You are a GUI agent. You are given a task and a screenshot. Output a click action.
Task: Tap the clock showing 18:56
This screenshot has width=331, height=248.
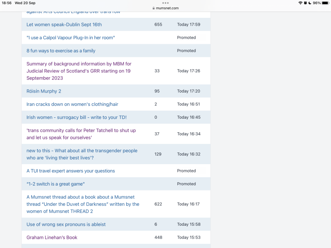[7, 3]
